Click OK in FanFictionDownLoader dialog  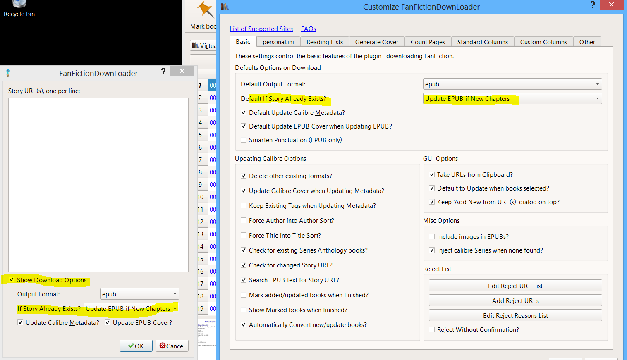click(x=136, y=346)
